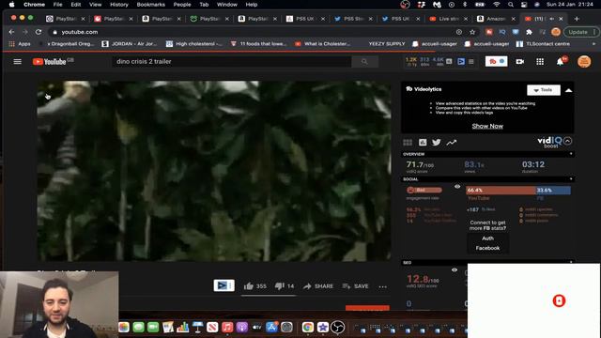601x338 pixels.
Task: Select the vidIQ panel grid view icon
Action: (408, 143)
